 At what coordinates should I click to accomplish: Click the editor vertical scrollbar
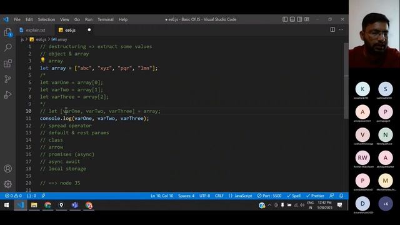[x=346, y=81]
